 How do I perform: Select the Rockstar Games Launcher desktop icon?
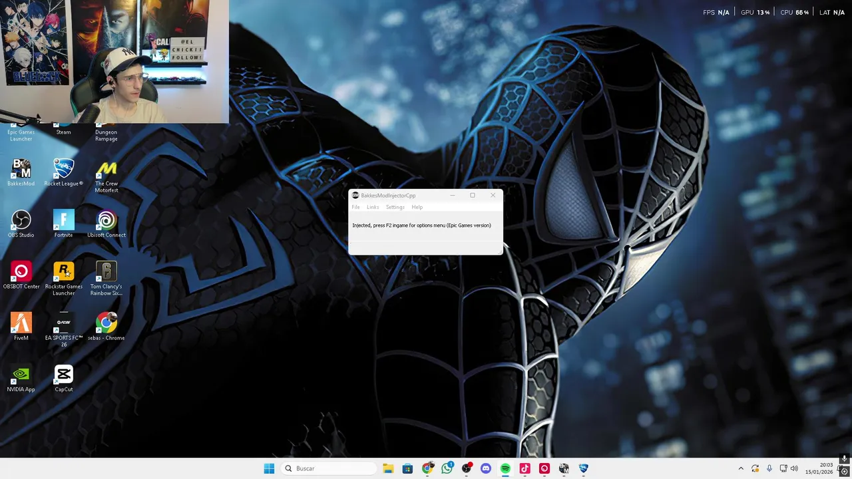(x=63, y=279)
